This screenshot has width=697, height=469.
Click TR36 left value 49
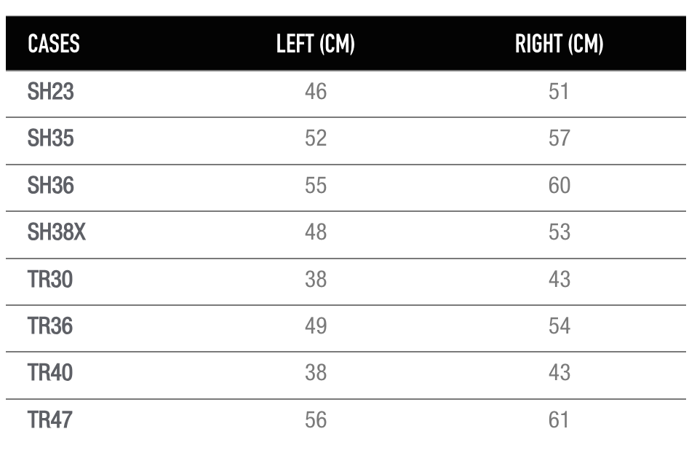coord(316,326)
